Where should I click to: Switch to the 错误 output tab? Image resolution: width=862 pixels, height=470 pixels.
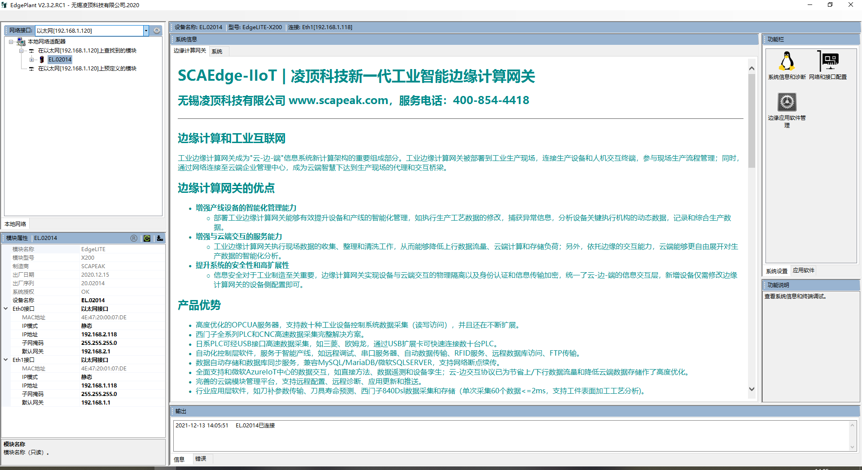(x=201, y=459)
